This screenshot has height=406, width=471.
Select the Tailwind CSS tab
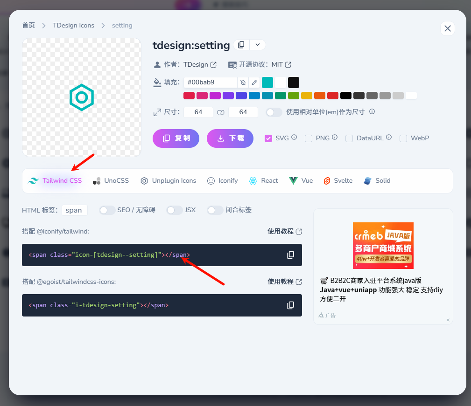[55, 180]
